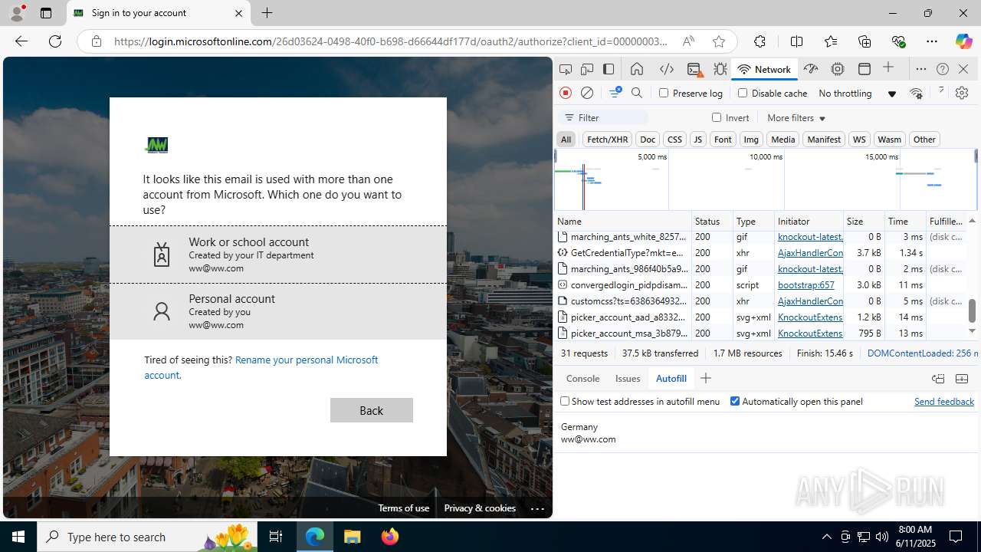
Task: Enable Disable cache checkbox
Action: 742,93
